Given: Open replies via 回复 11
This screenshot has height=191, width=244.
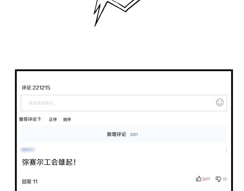Looking at the screenshot, I should coord(30,181).
